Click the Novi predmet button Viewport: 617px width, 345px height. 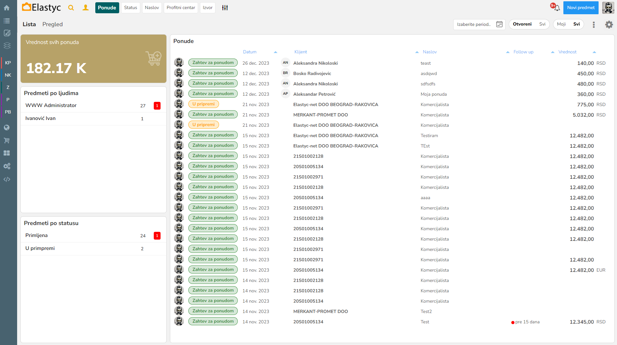(580, 8)
